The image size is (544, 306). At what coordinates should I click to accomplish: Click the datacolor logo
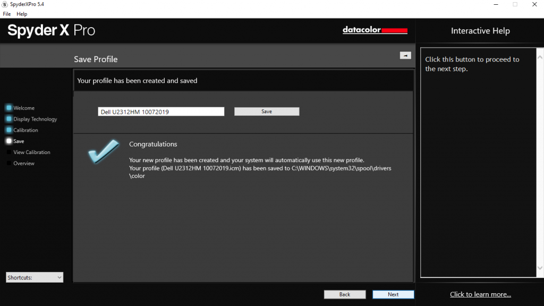375,30
